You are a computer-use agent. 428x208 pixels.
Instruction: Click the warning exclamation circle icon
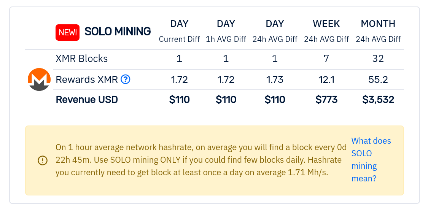(43, 160)
